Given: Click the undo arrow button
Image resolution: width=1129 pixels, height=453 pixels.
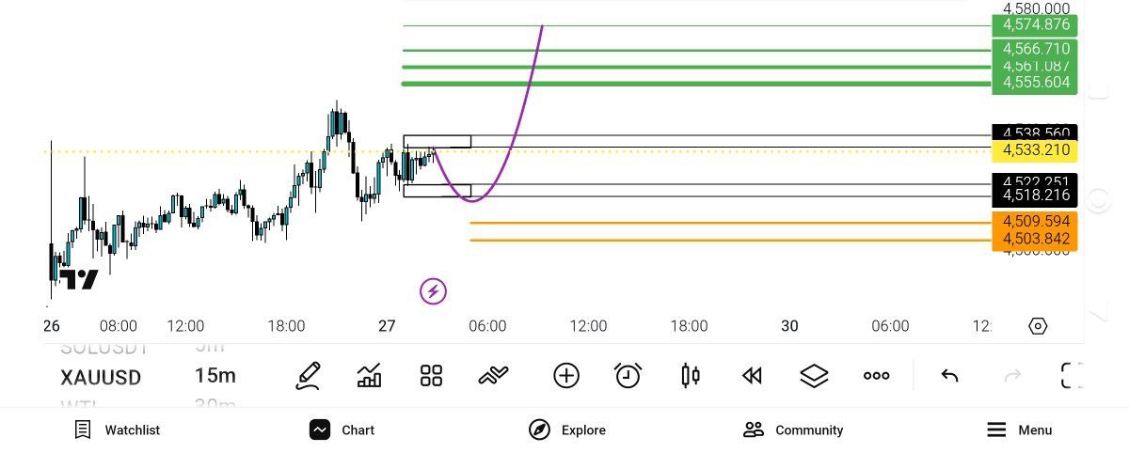Looking at the screenshot, I should click(x=949, y=376).
